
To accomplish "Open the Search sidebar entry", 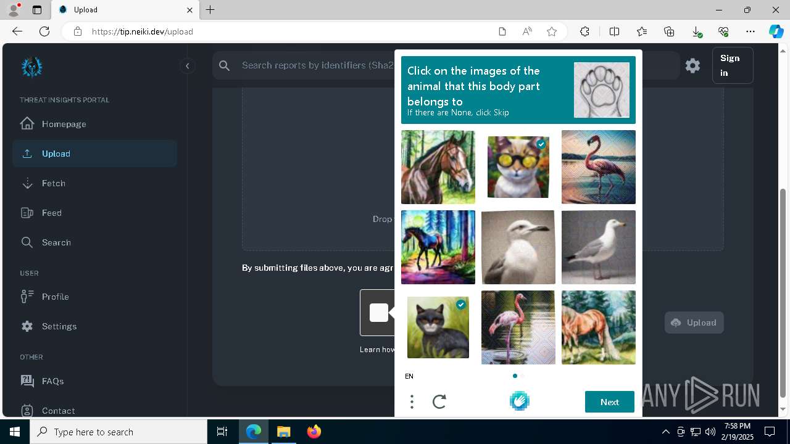I will click(94, 242).
